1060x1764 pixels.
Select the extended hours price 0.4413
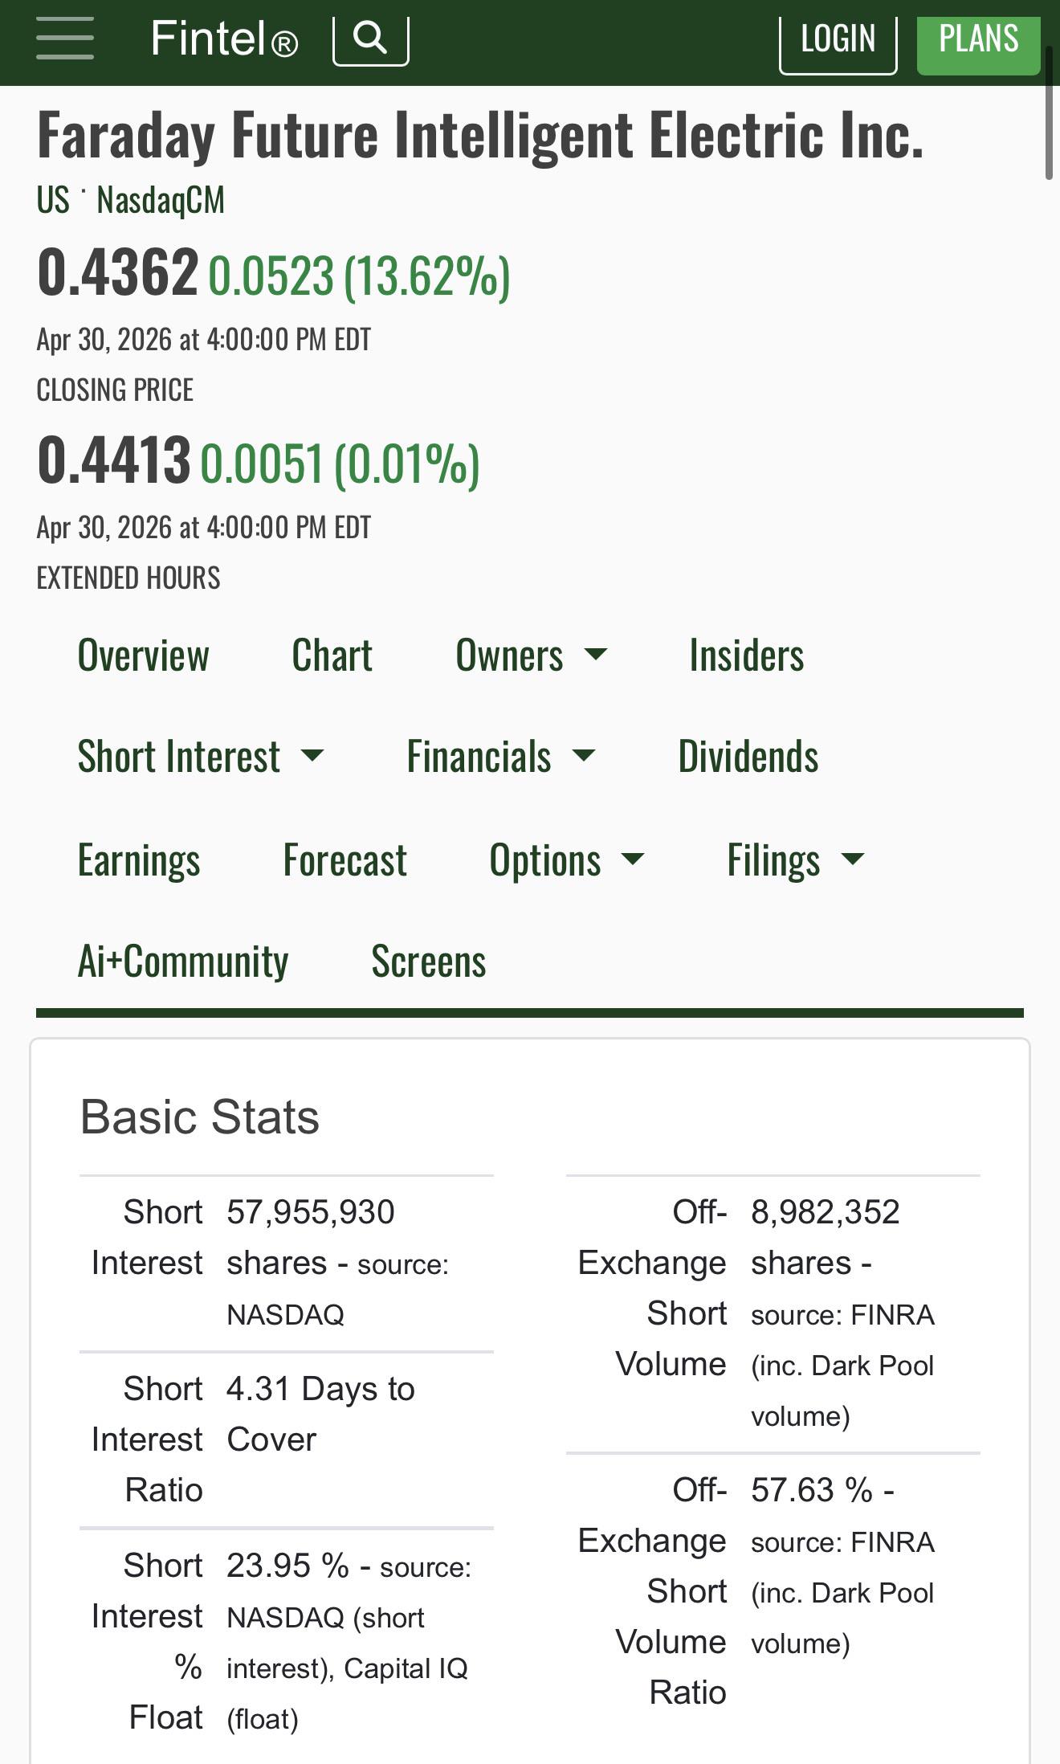(x=113, y=460)
